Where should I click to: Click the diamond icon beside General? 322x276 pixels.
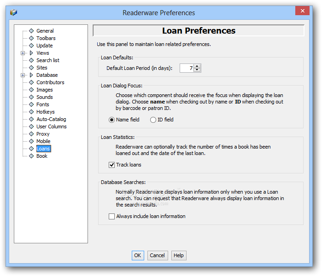[31, 31]
